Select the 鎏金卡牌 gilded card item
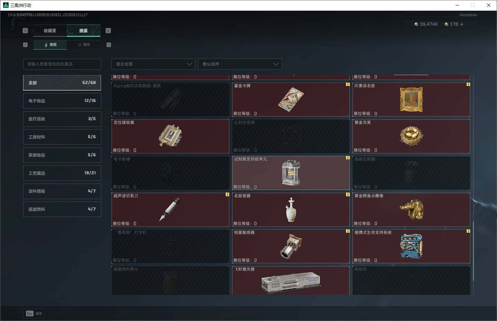This screenshot has width=497, height=321. pyautogui.click(x=291, y=100)
